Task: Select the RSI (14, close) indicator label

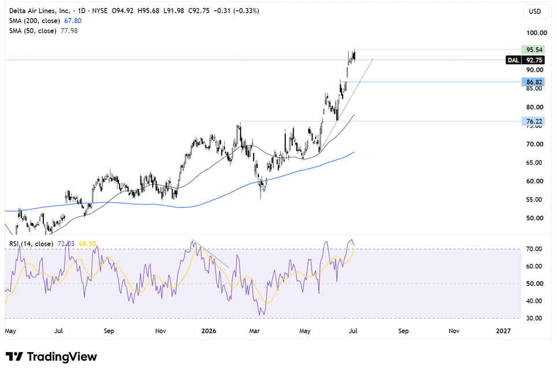Action: coord(31,243)
